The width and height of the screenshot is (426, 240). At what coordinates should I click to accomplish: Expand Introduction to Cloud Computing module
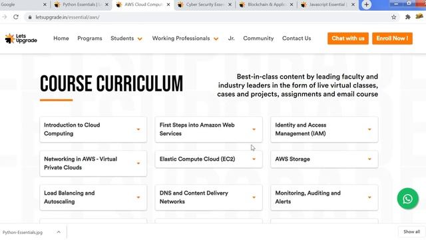click(93, 129)
